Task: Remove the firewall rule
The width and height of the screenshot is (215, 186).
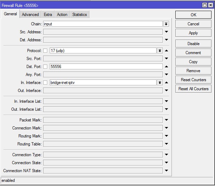Action: (x=193, y=71)
